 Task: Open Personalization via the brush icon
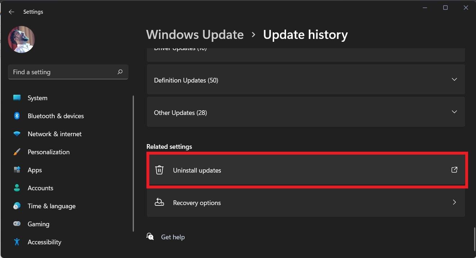click(17, 152)
